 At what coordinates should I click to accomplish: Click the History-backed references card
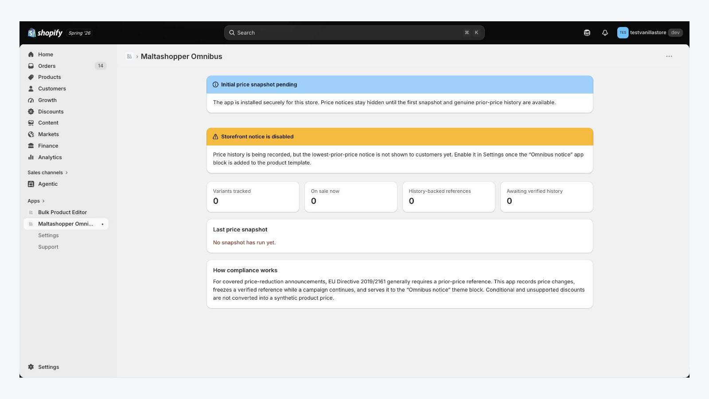[x=449, y=197]
